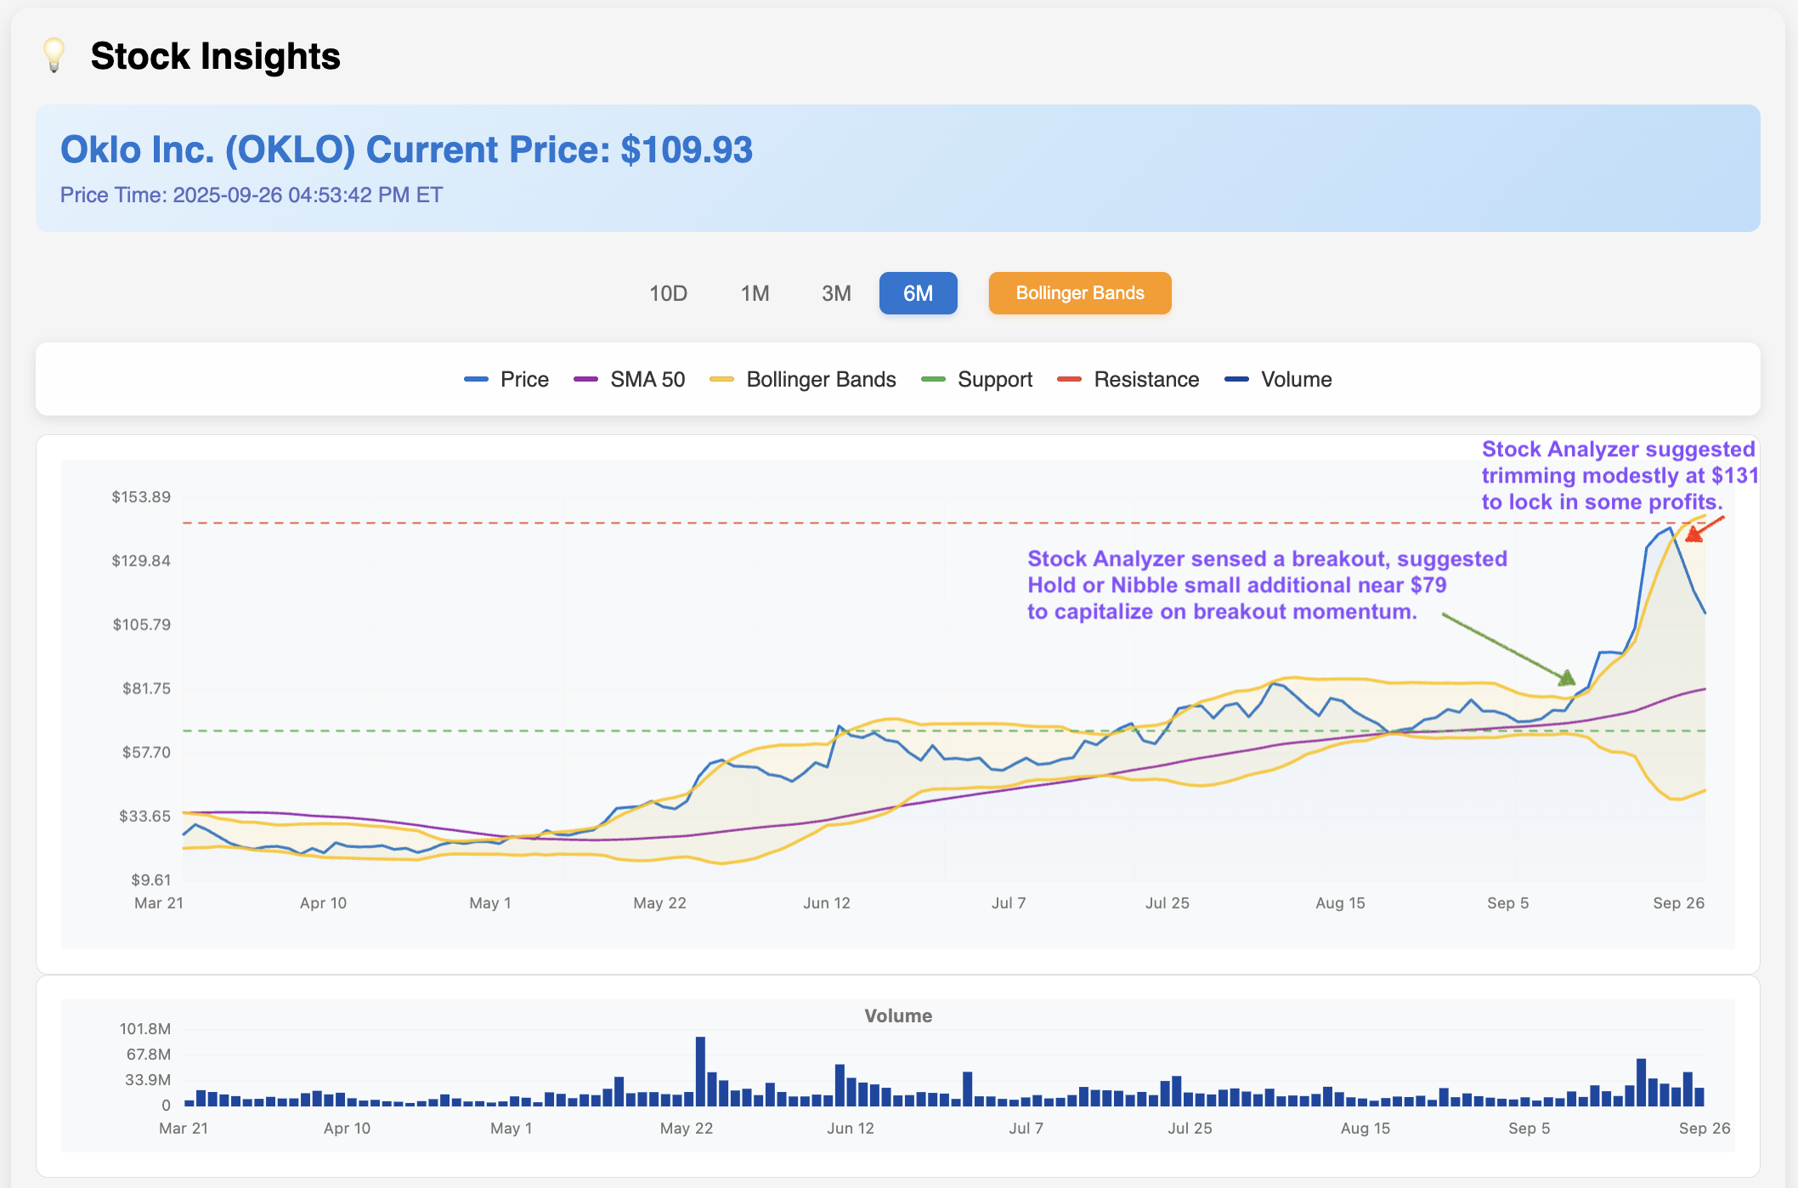Viewport: 1798px width, 1188px height.
Task: Click the red trimming arrow marker
Action: coord(1694,535)
